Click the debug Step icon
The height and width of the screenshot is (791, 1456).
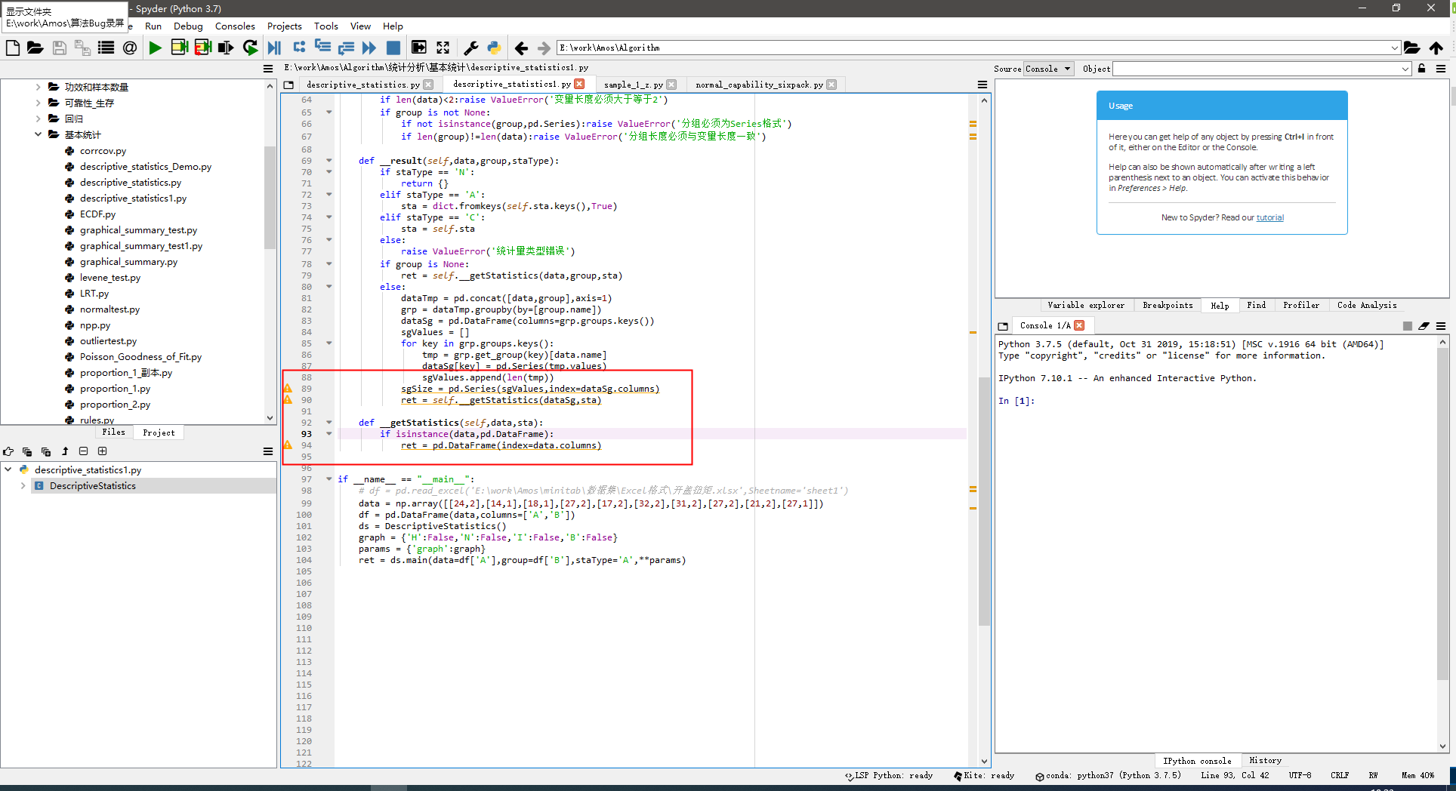pos(299,48)
